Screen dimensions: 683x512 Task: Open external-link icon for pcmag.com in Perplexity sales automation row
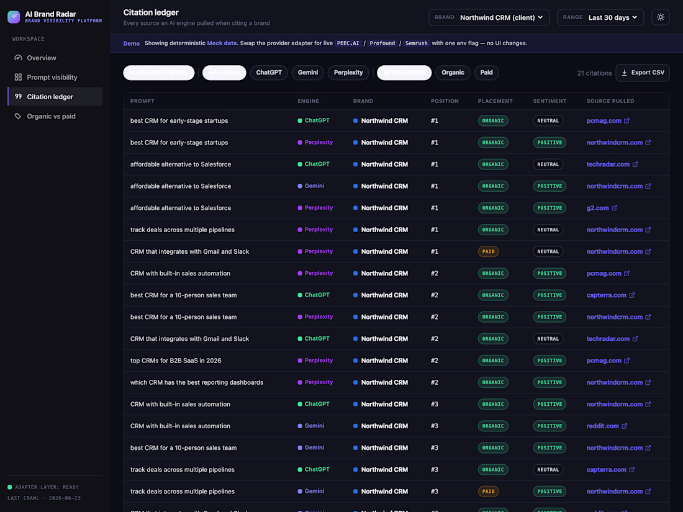click(627, 274)
